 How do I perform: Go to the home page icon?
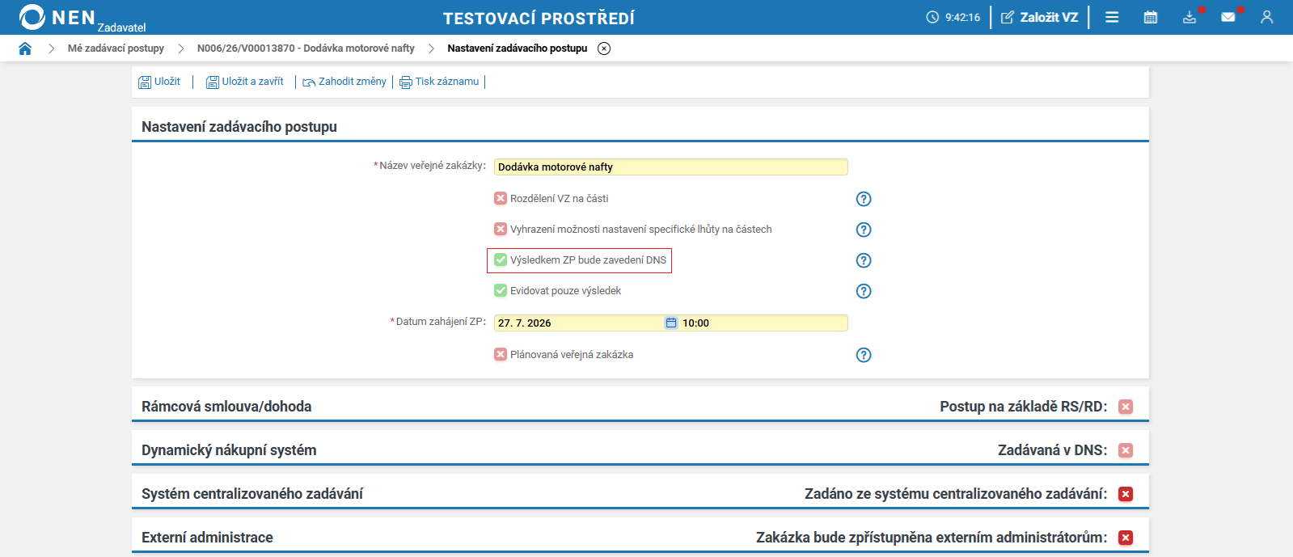25,49
